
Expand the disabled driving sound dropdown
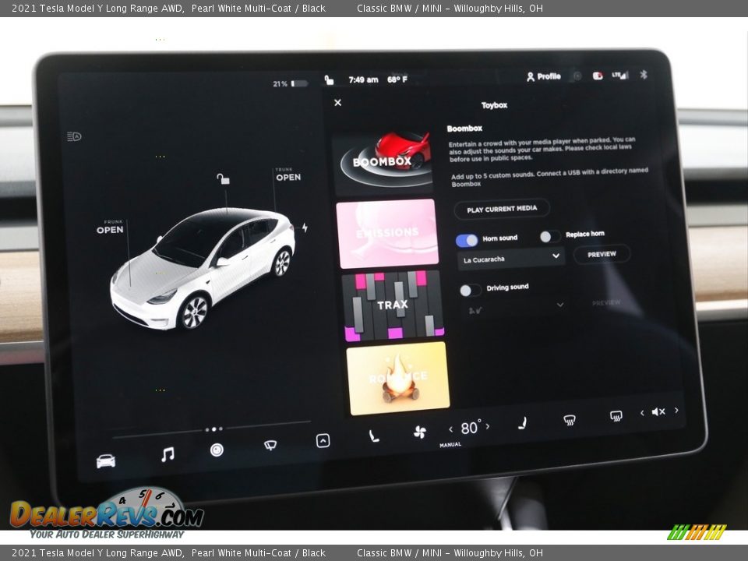pyautogui.click(x=515, y=308)
